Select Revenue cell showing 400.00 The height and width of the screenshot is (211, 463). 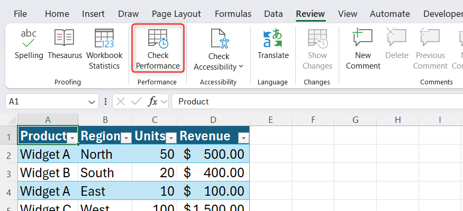pyautogui.click(x=213, y=172)
